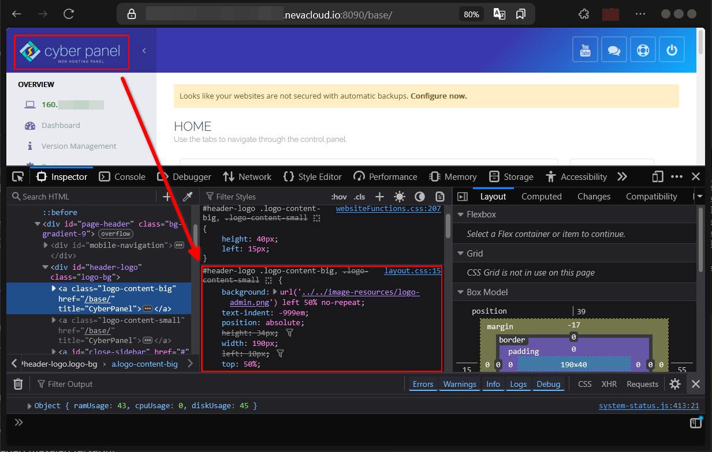Collapse the Flexbox section
The width and height of the screenshot is (712, 452).
click(x=460, y=214)
